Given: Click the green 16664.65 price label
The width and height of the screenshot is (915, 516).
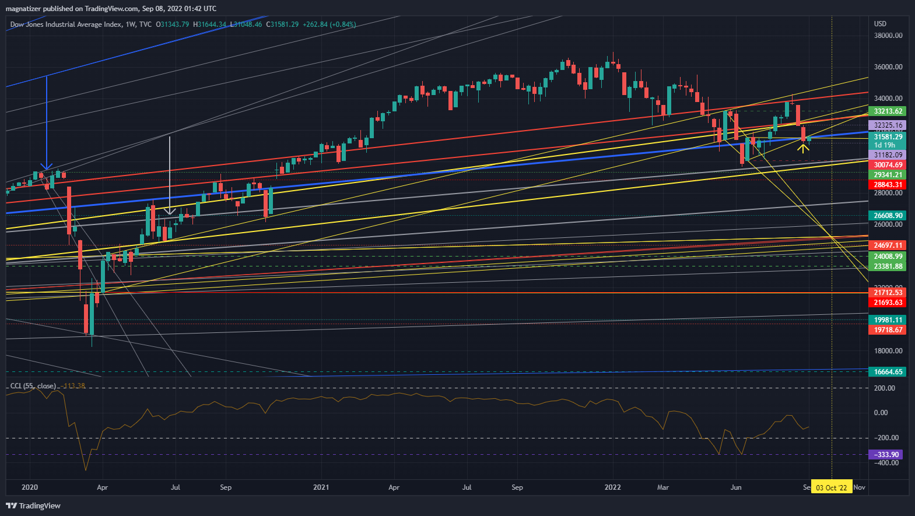Looking at the screenshot, I should pos(888,372).
